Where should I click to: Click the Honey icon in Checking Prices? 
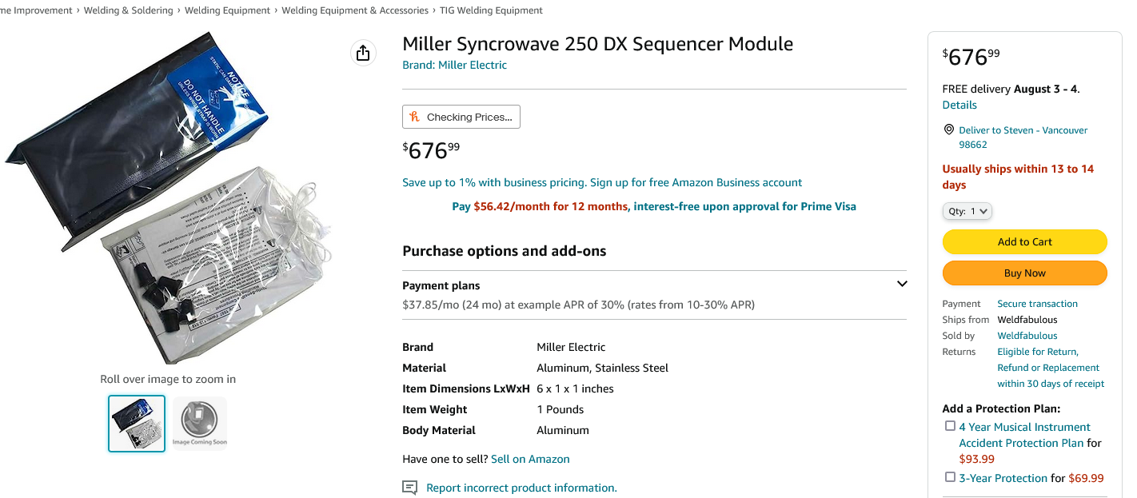click(414, 117)
